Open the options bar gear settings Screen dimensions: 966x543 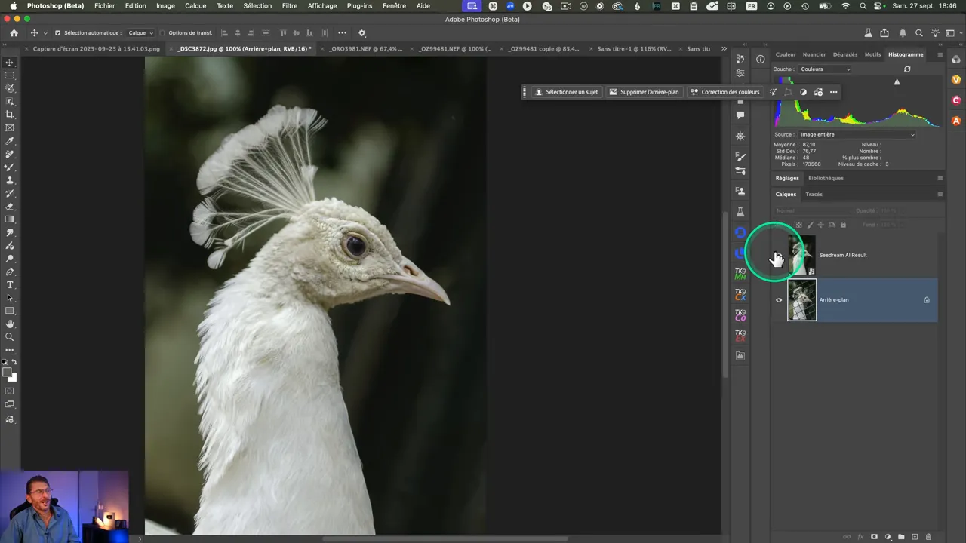click(361, 33)
